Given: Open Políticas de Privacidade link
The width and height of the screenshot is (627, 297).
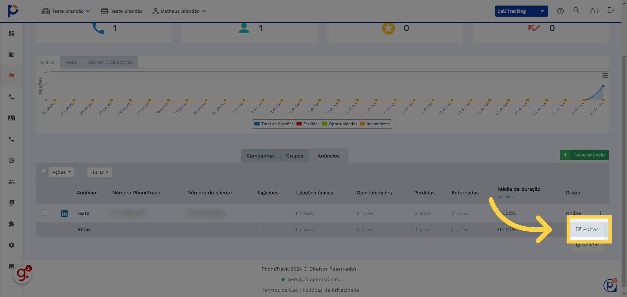Looking at the screenshot, I should click(x=331, y=290).
